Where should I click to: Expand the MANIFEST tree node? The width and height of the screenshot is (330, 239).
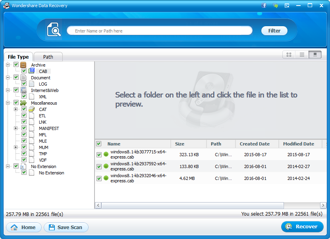(16, 128)
